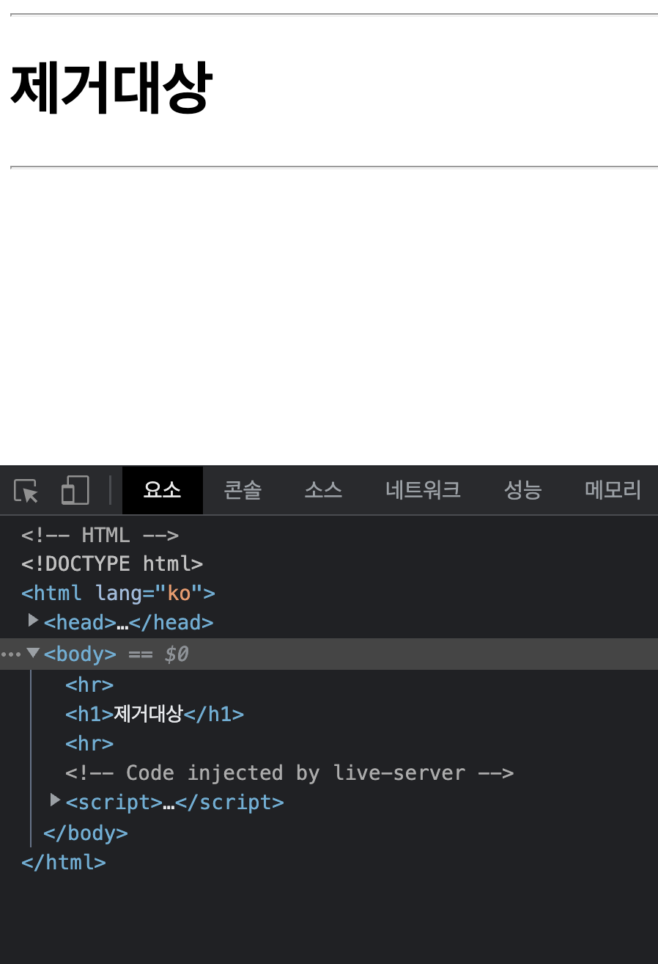This screenshot has height=964, width=658.
Task: Switch to the 네트워크 tab
Action: click(423, 490)
